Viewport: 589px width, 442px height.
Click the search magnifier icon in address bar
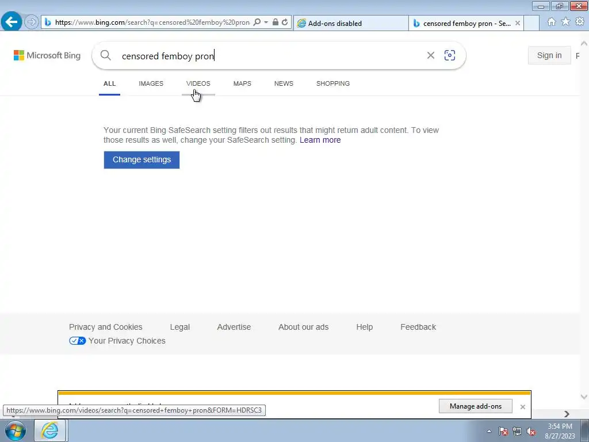tap(257, 22)
